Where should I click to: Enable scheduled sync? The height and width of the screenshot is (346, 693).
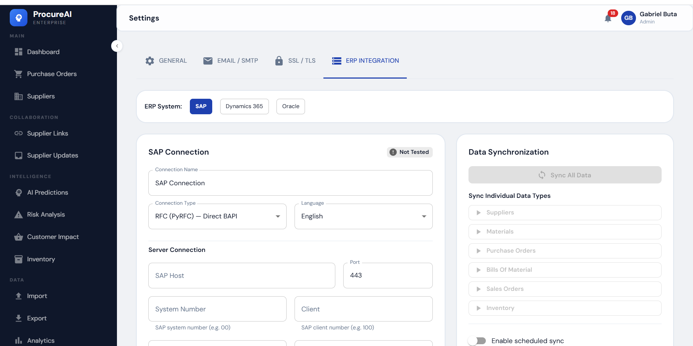coord(477,341)
